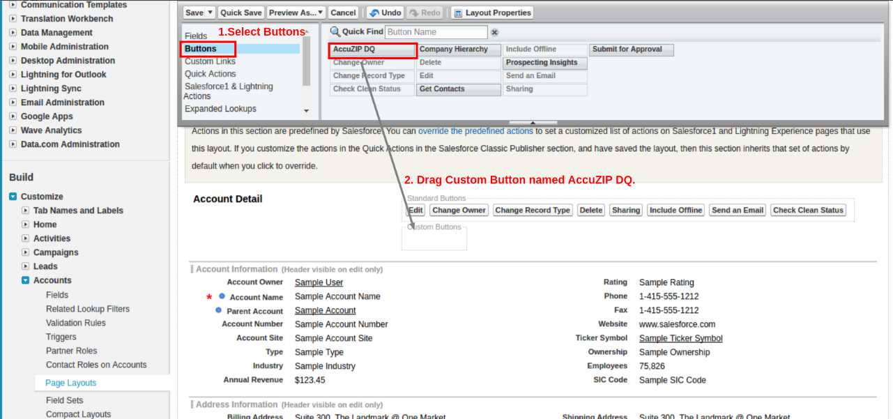Screen dimensions: 893x419
Task: Select Quick Actions palette category
Action: (x=210, y=74)
